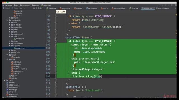Screen dimensions: 179x100
Task: Open song.js in the project tree
Action: (18, 13)
